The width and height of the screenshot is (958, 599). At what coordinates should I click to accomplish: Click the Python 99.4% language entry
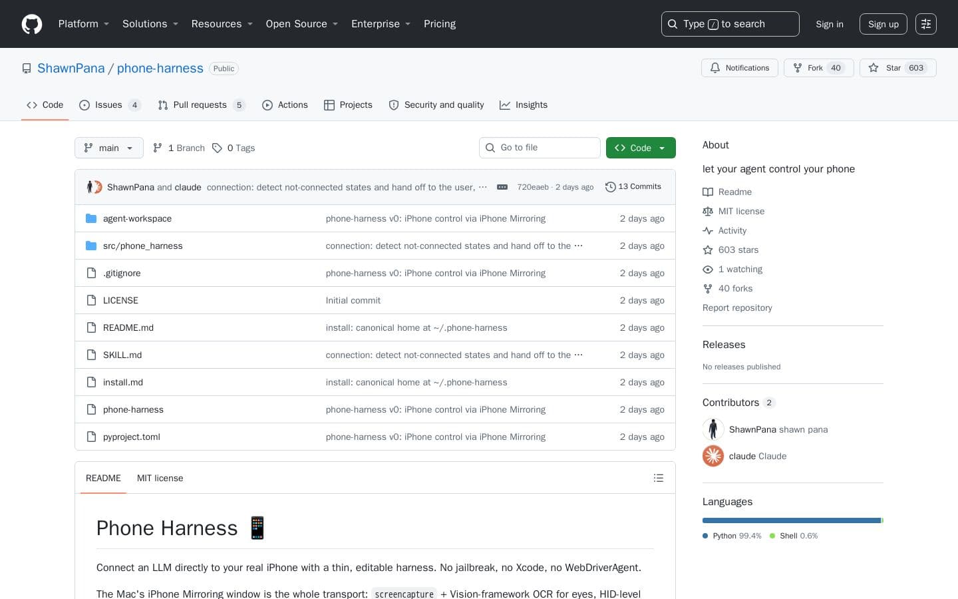732,536
